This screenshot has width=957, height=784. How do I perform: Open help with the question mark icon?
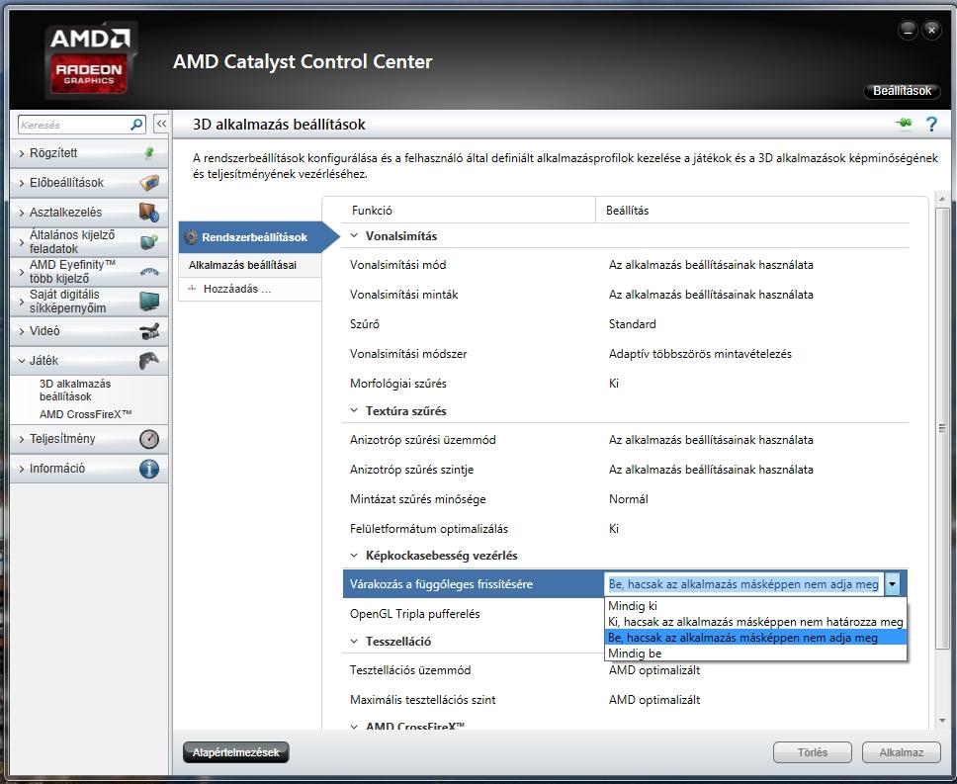931,124
